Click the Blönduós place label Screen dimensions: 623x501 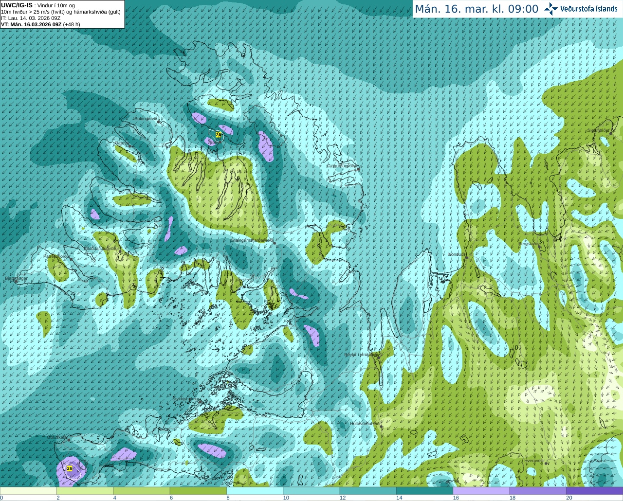pyautogui.click(x=457, y=254)
